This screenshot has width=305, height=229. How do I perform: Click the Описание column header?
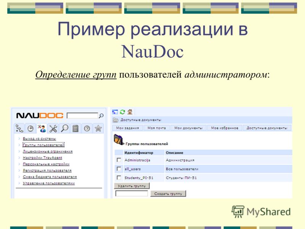(x=175, y=153)
